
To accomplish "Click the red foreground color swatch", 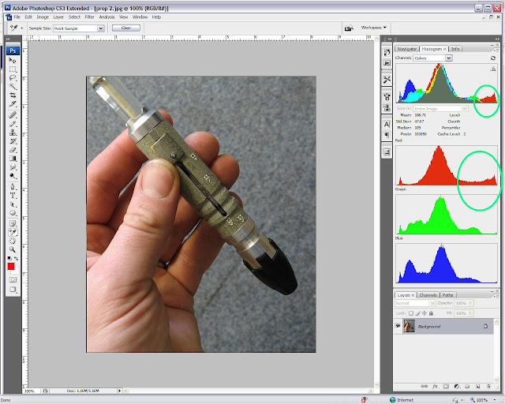I will (x=11, y=267).
